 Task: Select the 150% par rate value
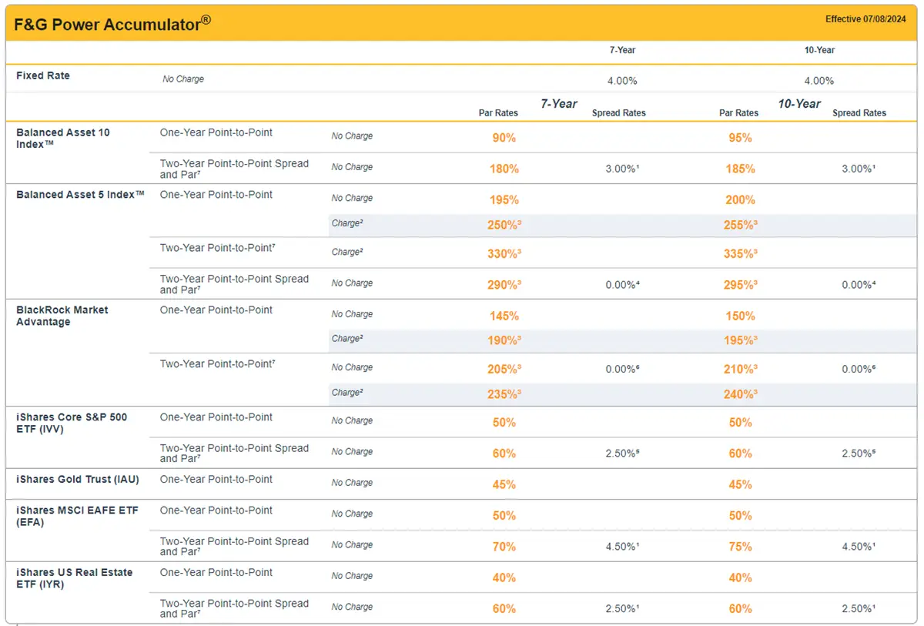(741, 316)
